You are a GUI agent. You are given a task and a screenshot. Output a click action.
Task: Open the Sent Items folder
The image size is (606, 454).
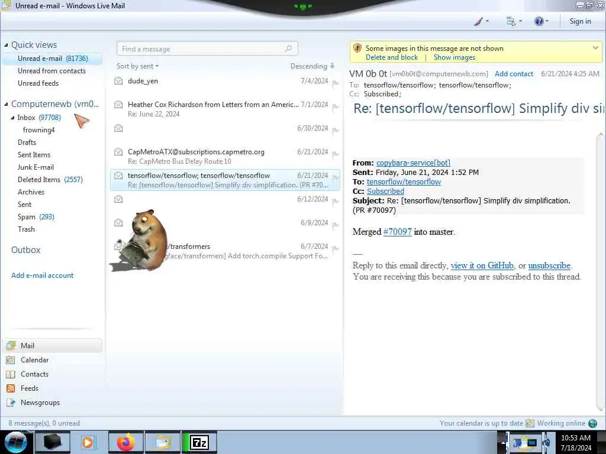click(34, 155)
